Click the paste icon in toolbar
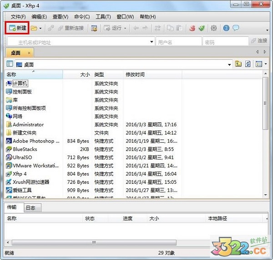 pos(179,28)
